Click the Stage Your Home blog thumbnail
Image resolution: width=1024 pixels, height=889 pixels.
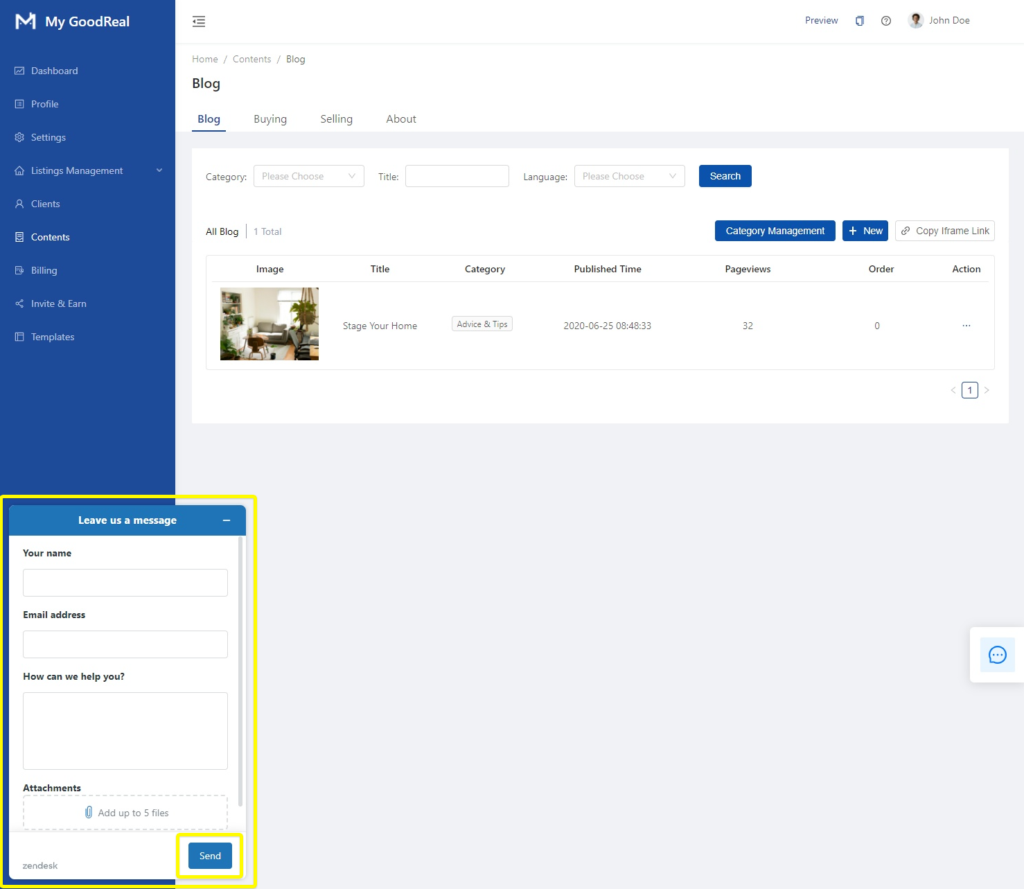[x=270, y=324]
